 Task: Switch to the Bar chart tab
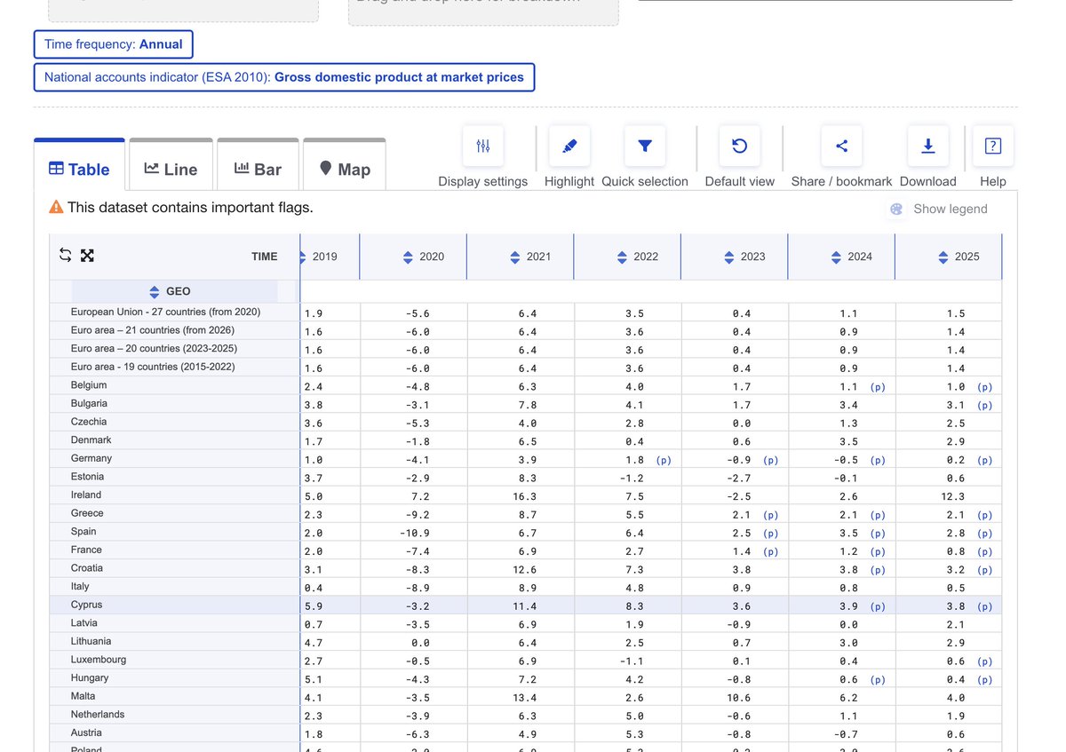click(258, 168)
